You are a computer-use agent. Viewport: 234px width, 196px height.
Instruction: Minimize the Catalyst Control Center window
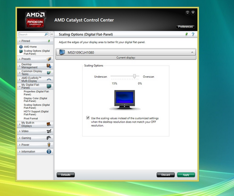click(187, 13)
